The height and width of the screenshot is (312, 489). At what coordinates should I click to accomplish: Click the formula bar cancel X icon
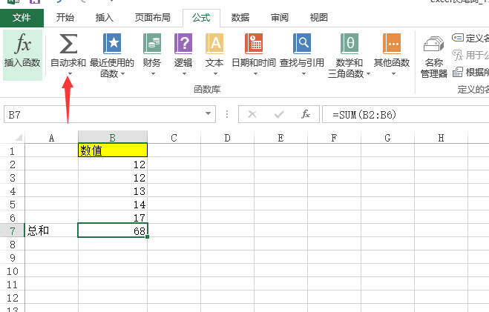click(252, 115)
